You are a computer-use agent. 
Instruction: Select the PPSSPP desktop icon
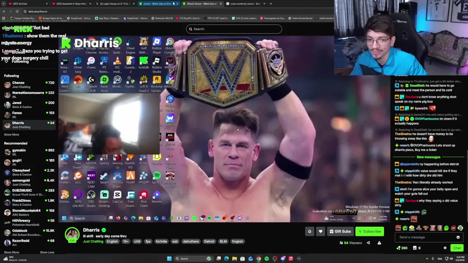[x=144, y=178]
